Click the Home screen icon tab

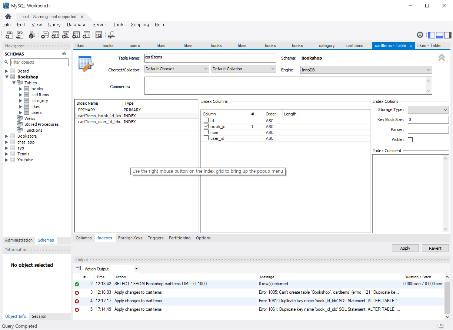pyautogui.click(x=8, y=17)
